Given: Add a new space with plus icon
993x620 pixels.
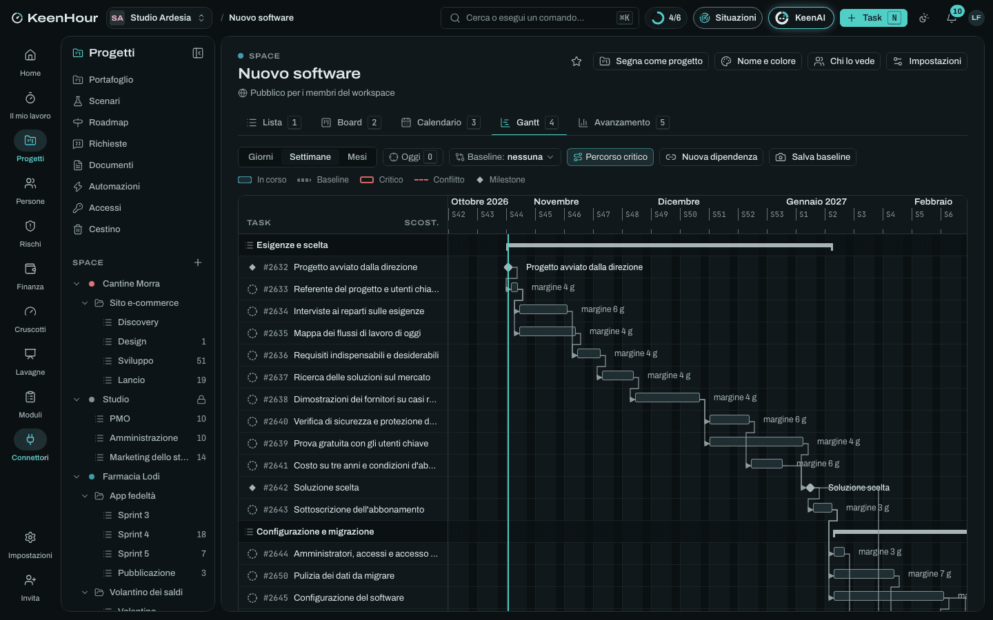Looking at the screenshot, I should tap(198, 262).
